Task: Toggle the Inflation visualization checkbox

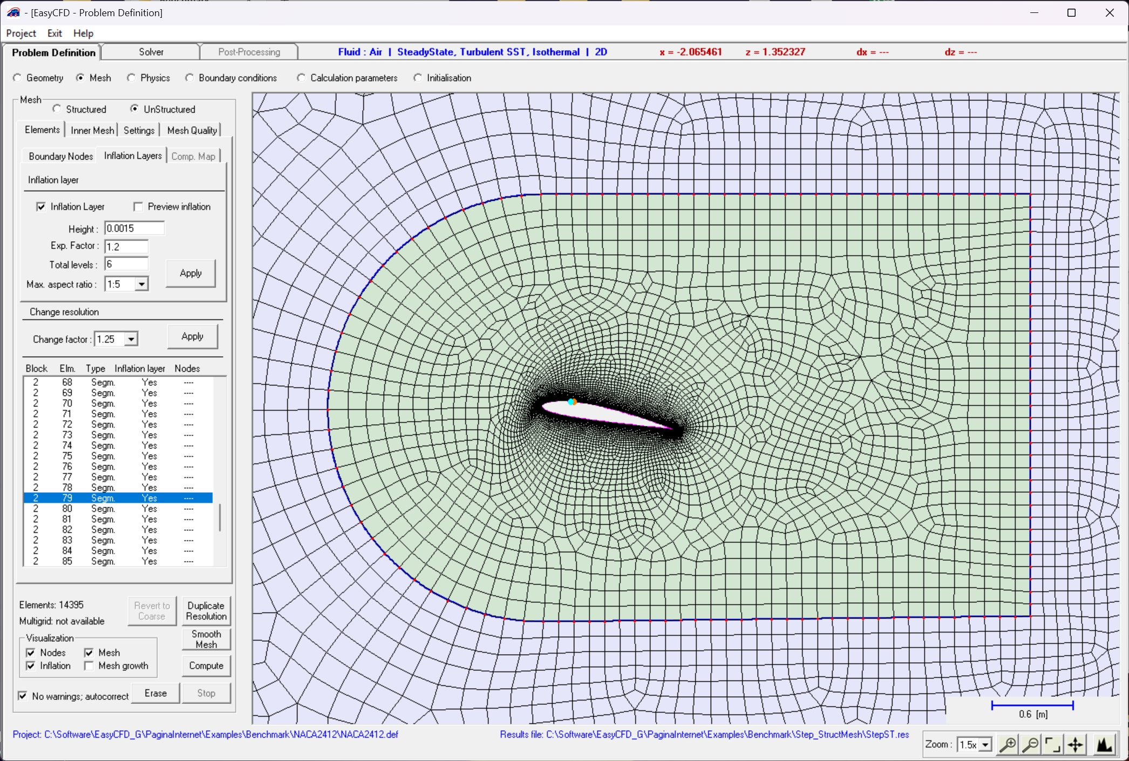Action: [x=31, y=666]
